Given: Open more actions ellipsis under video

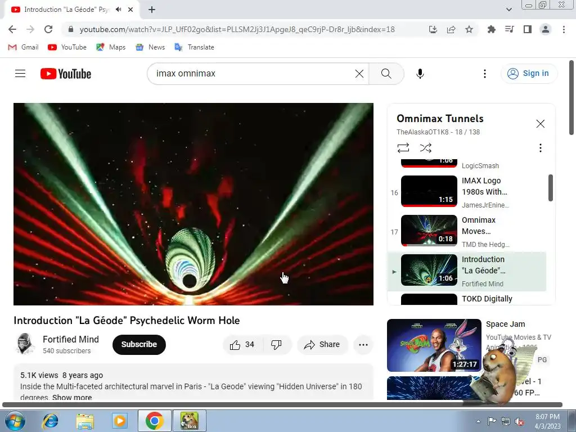Looking at the screenshot, I should 363,345.
